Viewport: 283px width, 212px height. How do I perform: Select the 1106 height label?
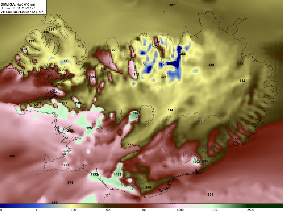point(78,103)
